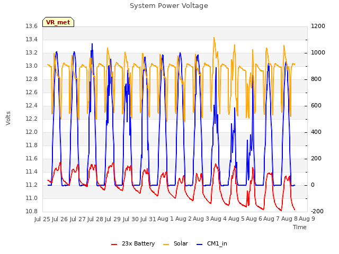
Task: Click the VR_met annotation label
Action: [58, 22]
